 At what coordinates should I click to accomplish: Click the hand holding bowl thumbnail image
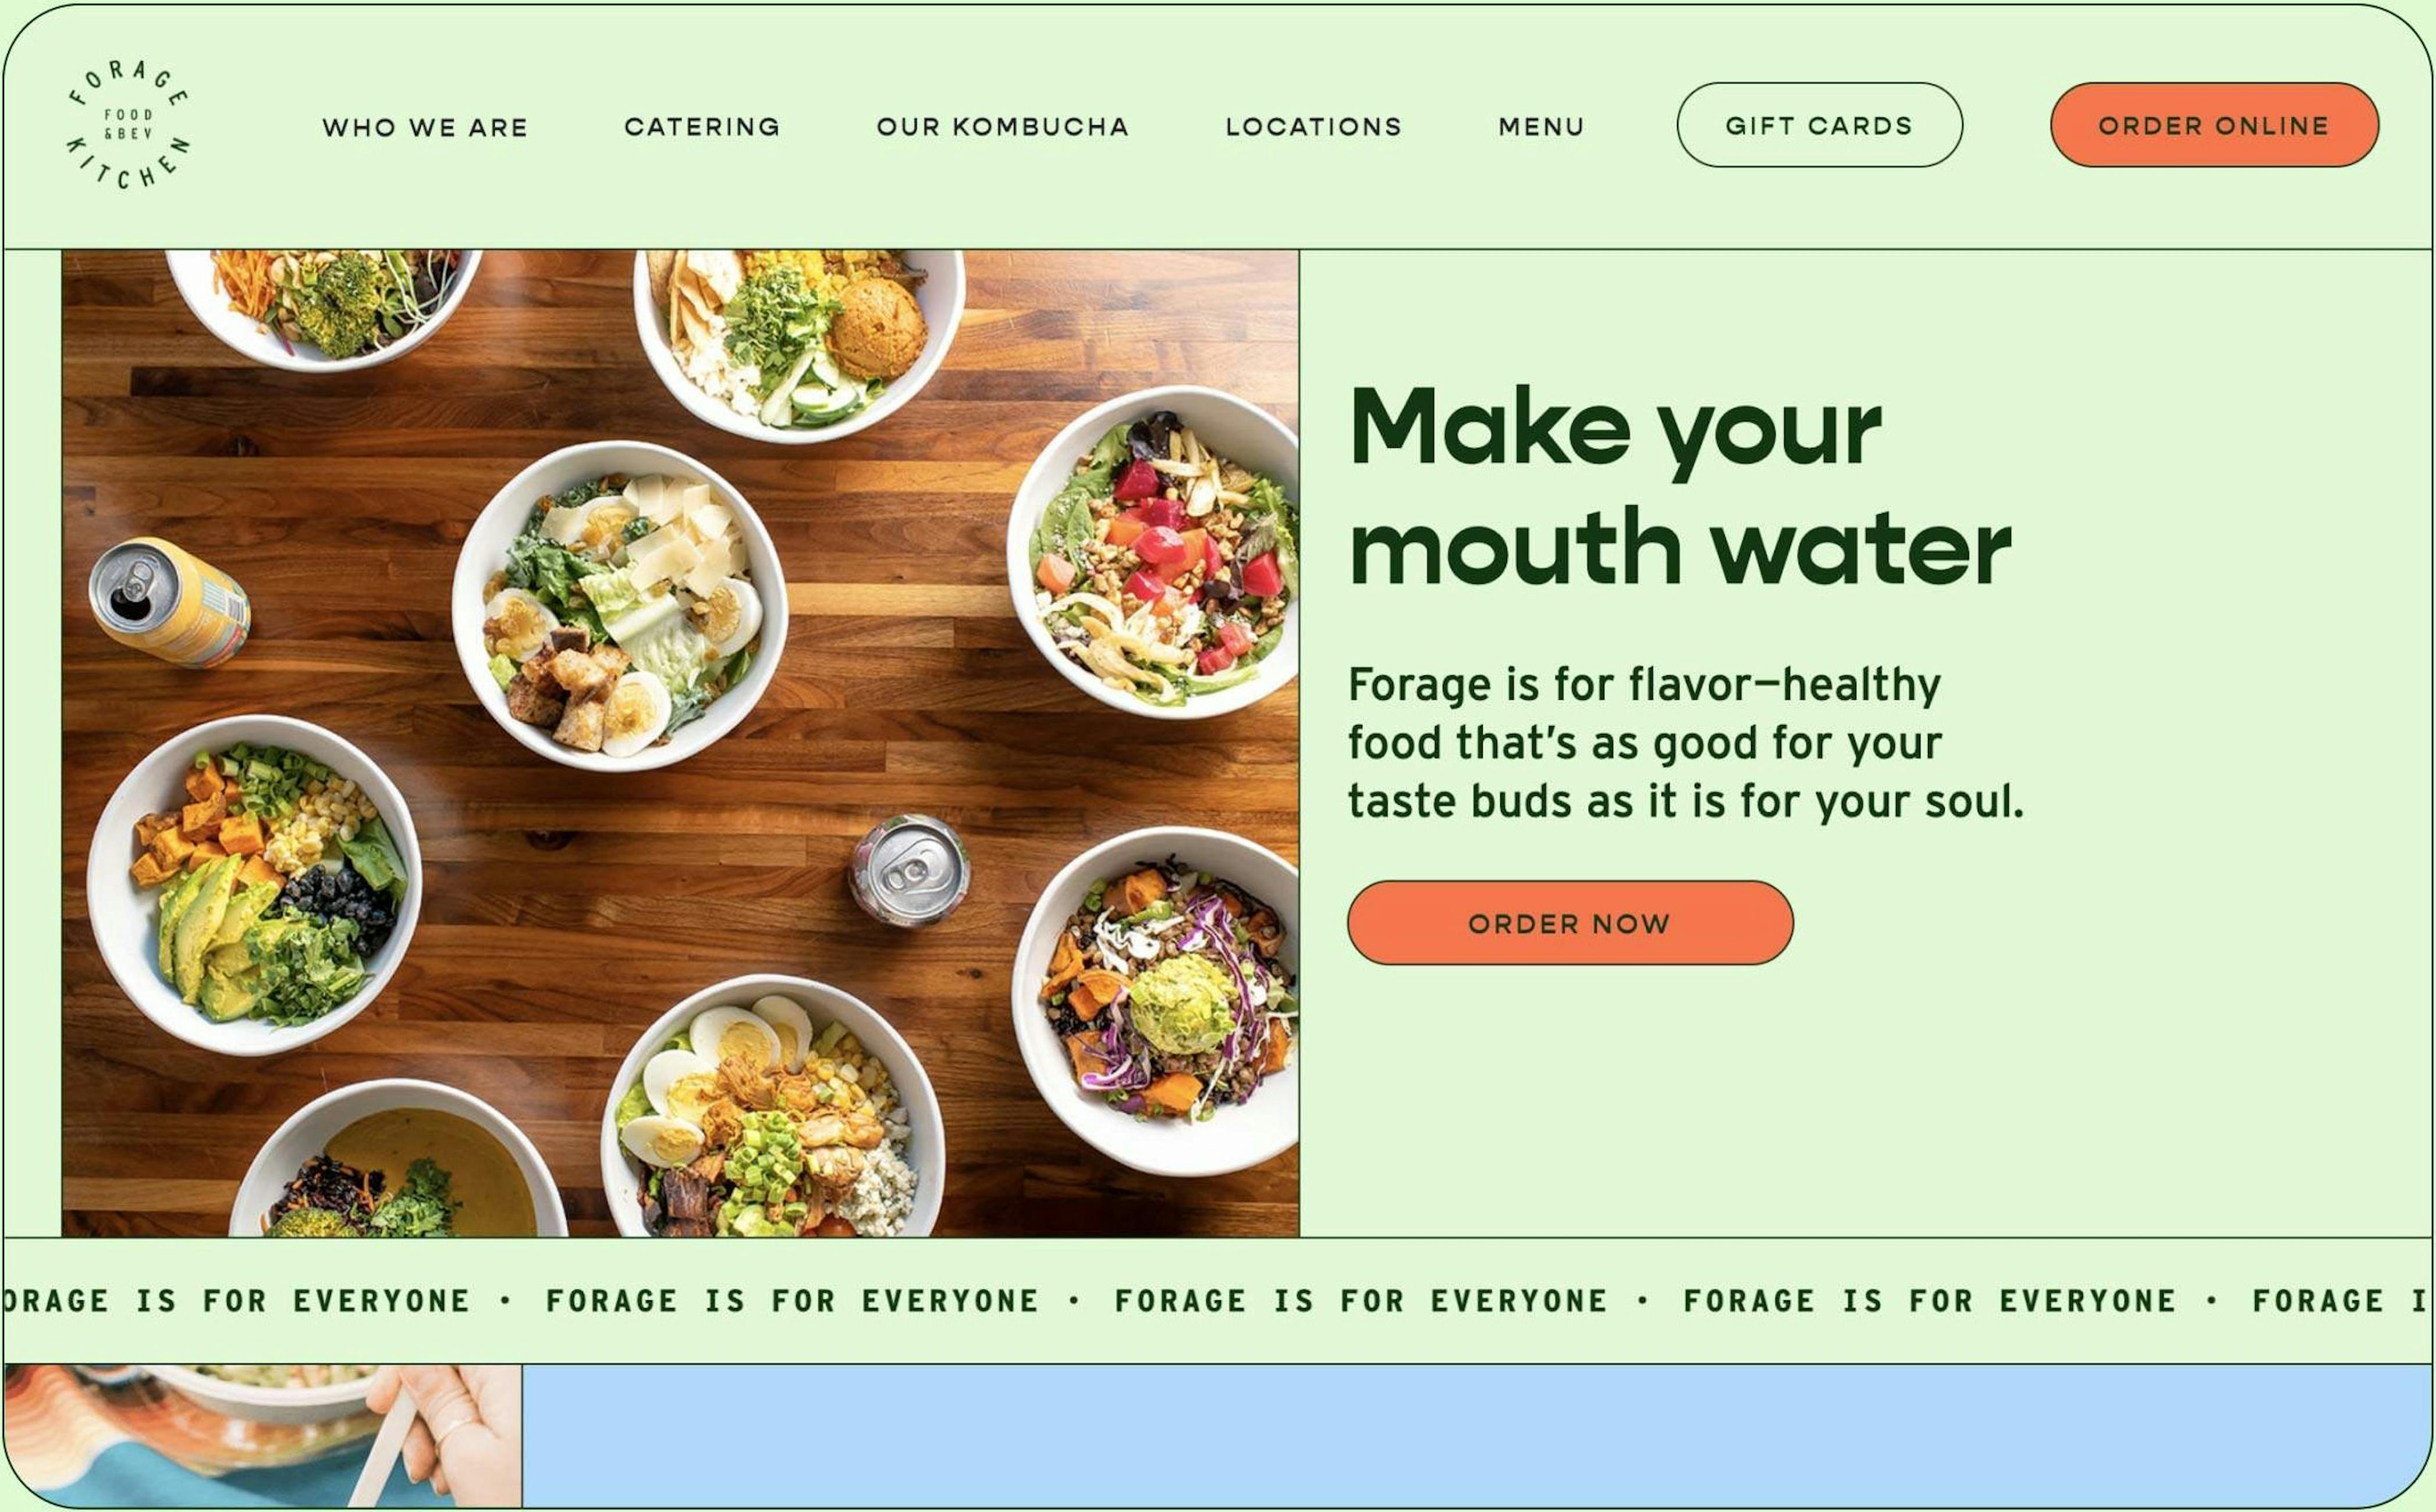[x=262, y=1435]
